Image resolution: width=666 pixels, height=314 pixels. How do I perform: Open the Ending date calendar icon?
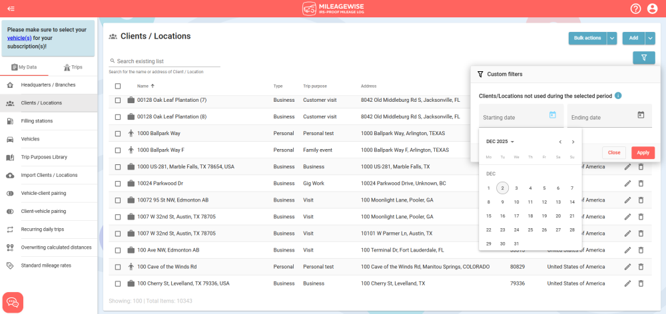click(641, 115)
